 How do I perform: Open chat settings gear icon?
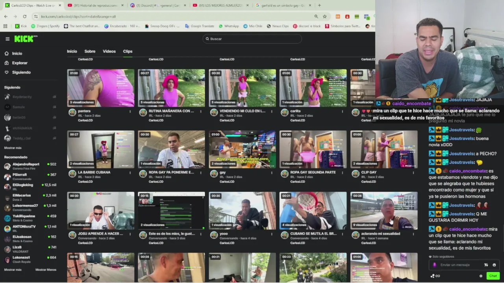pos(481,276)
